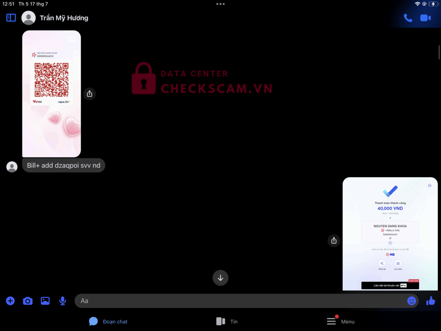The width and height of the screenshot is (441, 331).
Task: Open Trần Mỹ Hương's profile avatar in header
Action: (x=28, y=18)
